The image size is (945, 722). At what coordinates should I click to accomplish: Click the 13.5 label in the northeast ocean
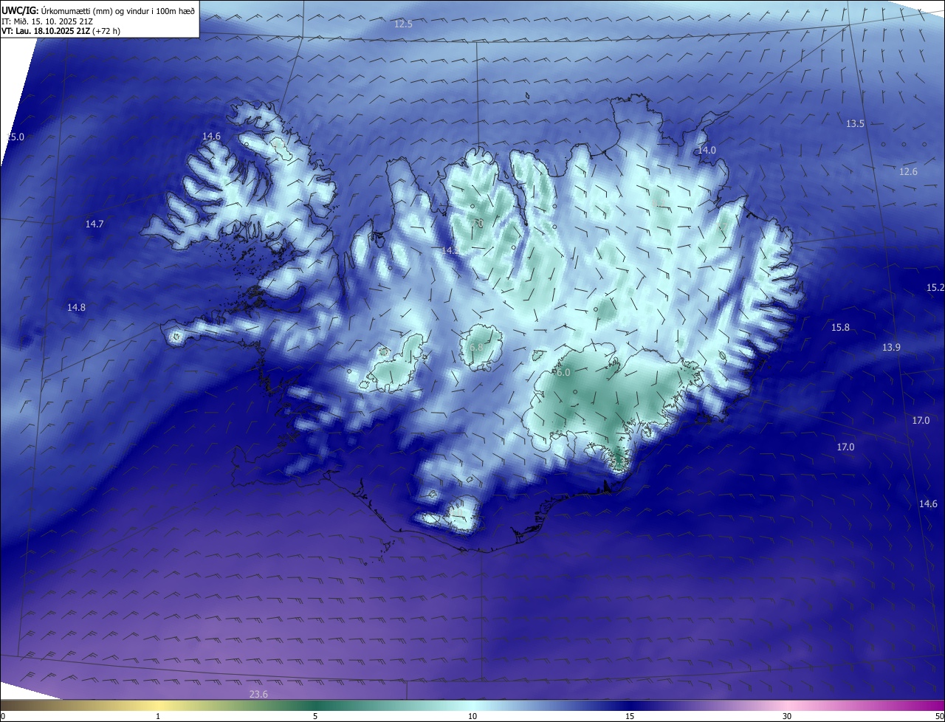[855, 123]
